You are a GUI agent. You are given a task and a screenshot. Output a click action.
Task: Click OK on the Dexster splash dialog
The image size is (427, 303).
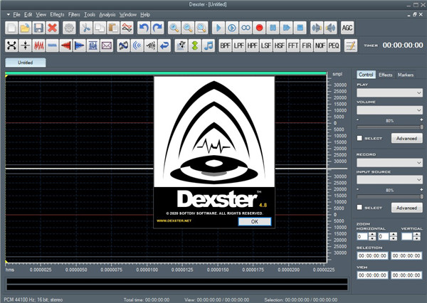[x=255, y=221]
